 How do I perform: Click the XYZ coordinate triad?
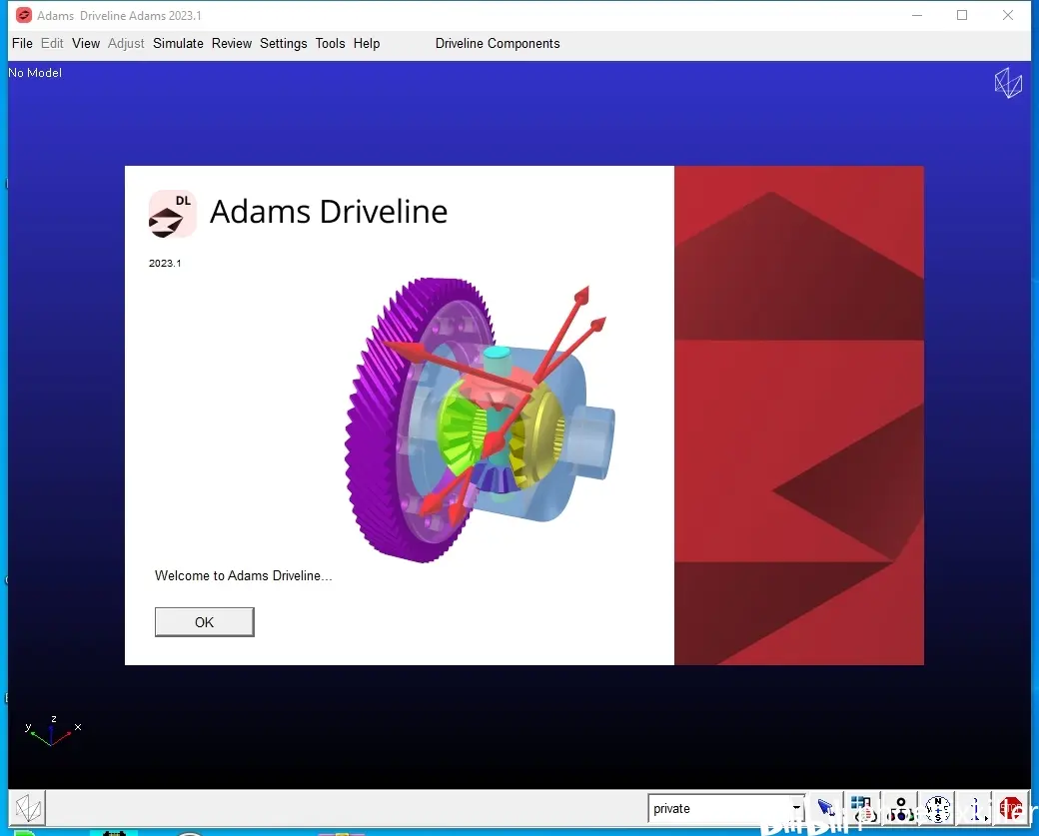[52, 731]
